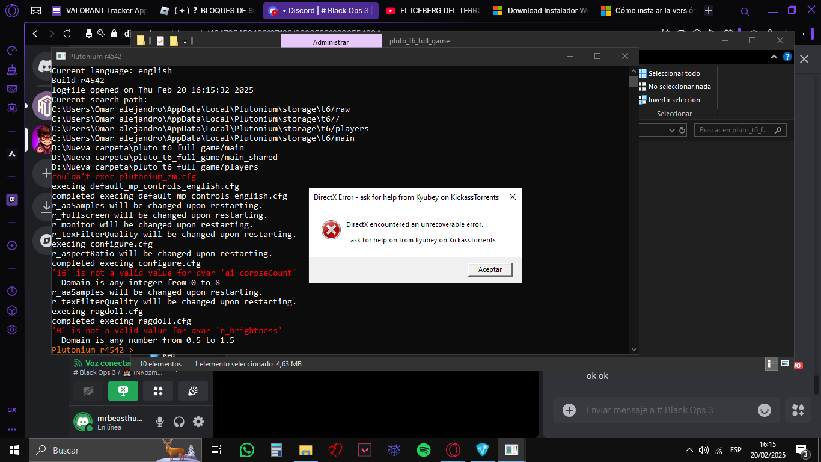Switch Explorer to details view icon

(772, 363)
